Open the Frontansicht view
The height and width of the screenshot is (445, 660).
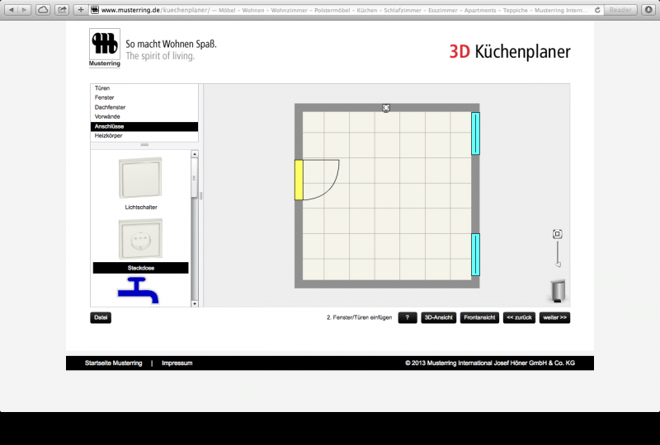point(479,317)
